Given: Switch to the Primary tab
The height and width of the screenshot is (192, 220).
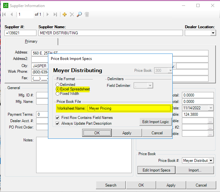Looking at the screenshot, I should (31, 41).
